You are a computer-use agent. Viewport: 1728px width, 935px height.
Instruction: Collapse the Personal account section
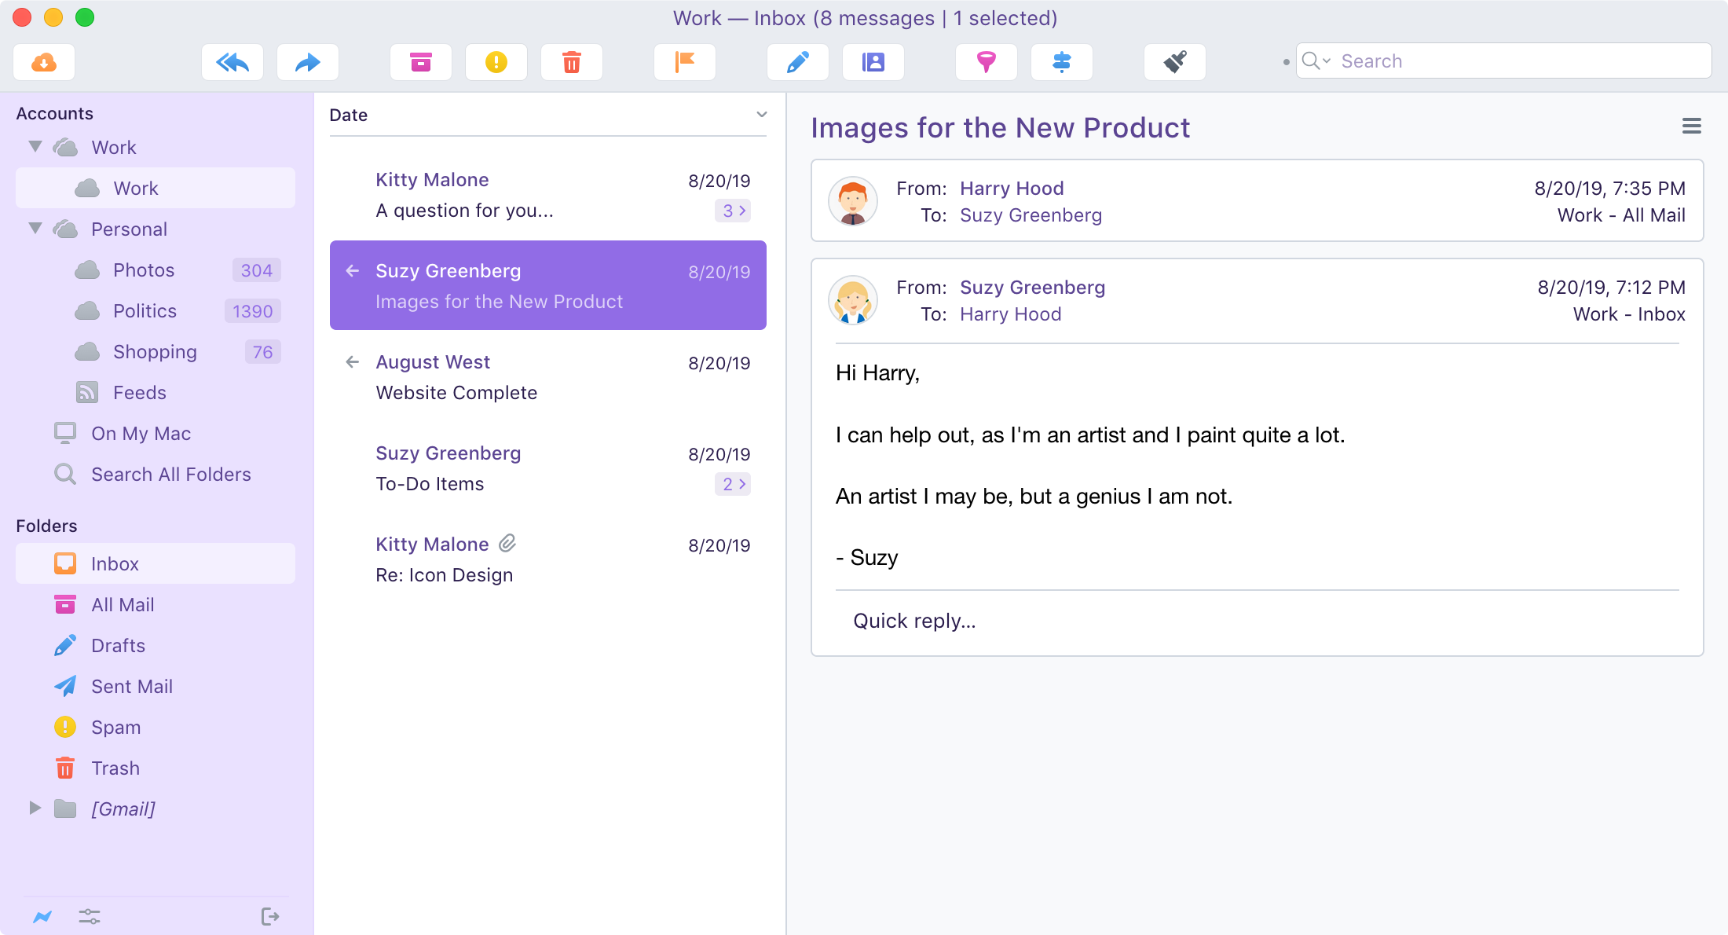35,228
